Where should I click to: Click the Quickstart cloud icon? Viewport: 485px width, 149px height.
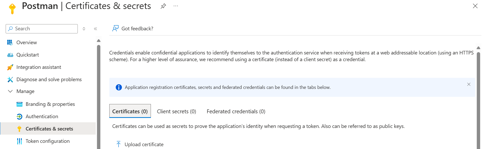tap(10, 55)
